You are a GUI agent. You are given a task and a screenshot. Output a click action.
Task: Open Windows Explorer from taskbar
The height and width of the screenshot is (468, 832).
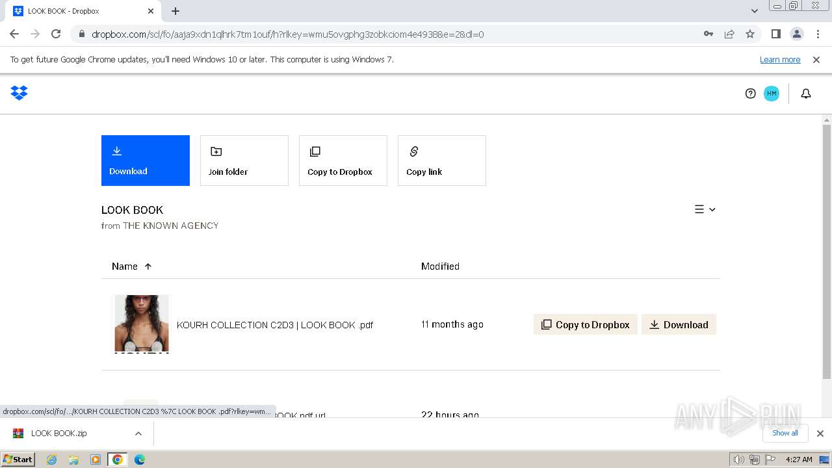click(73, 460)
